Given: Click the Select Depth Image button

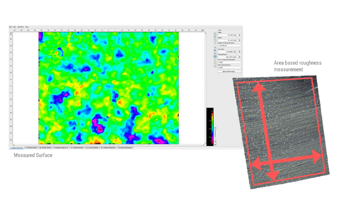Looking at the screenshot, I should (x=229, y=72).
